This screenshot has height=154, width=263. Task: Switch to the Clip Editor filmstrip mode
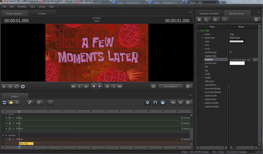coord(4,102)
